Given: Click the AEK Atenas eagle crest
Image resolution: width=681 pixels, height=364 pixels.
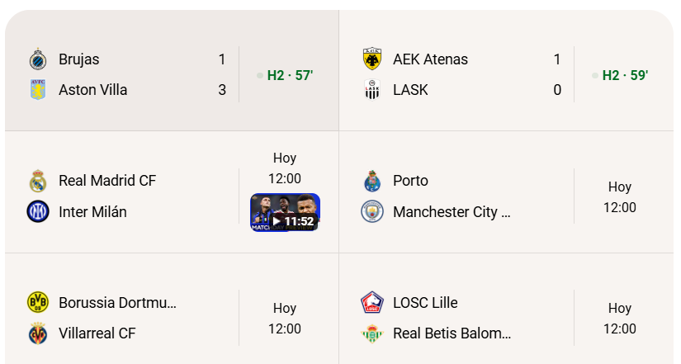Looking at the screenshot, I should (x=372, y=59).
